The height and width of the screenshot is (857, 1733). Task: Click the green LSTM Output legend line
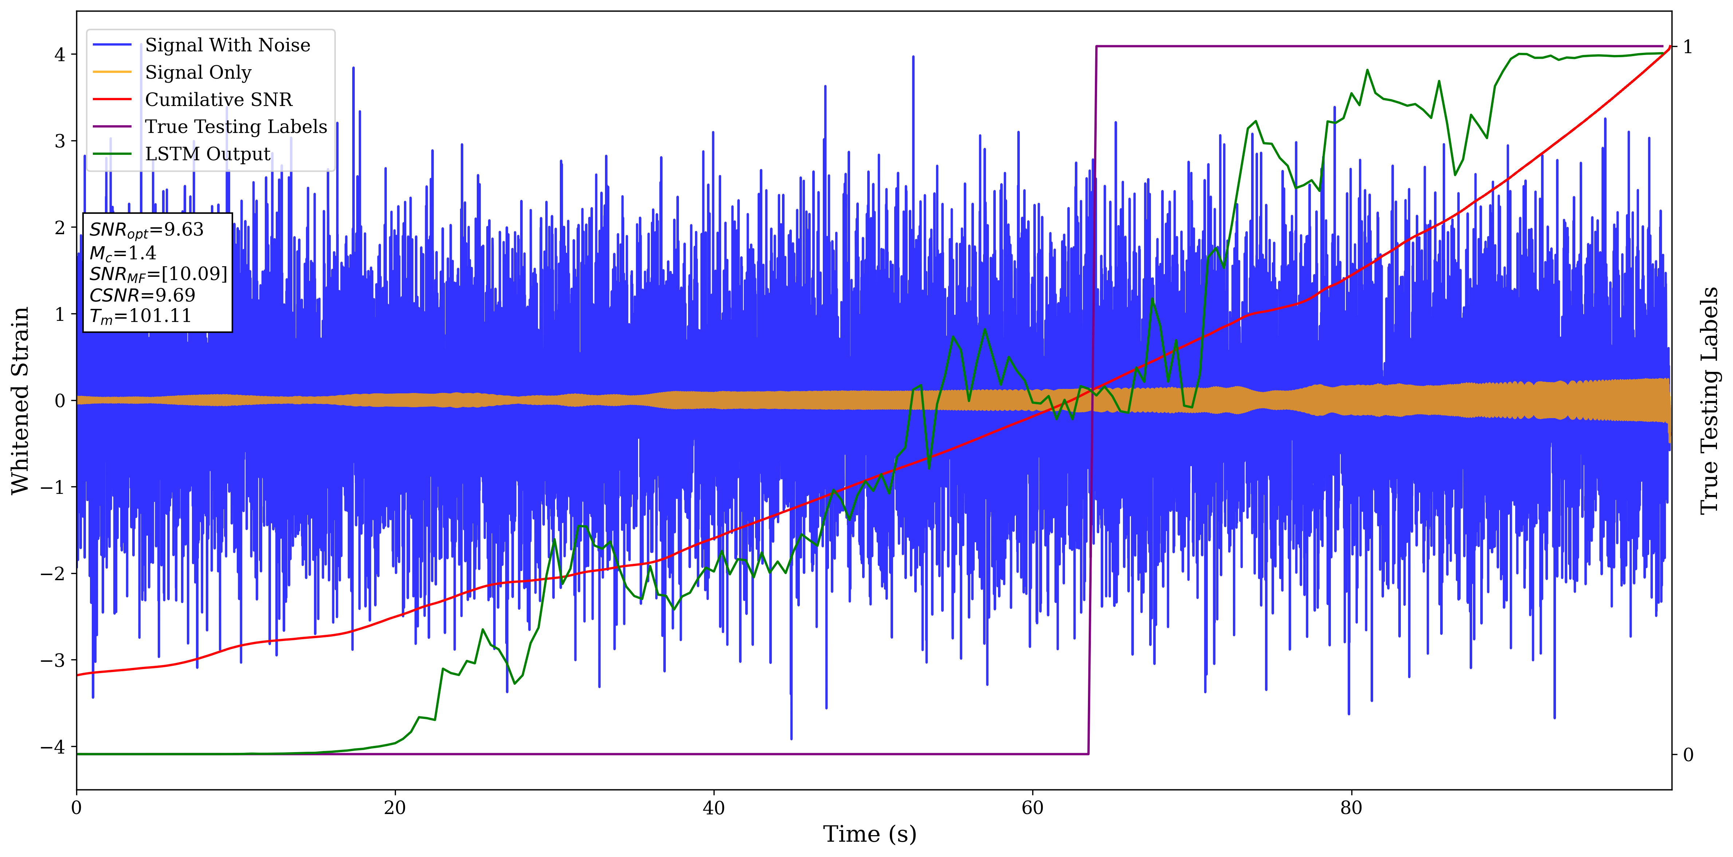[112, 154]
